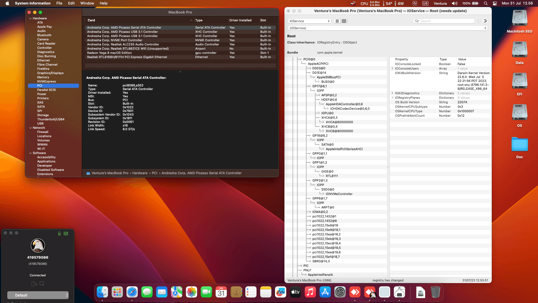Click Hardware in the path bar

(140, 173)
